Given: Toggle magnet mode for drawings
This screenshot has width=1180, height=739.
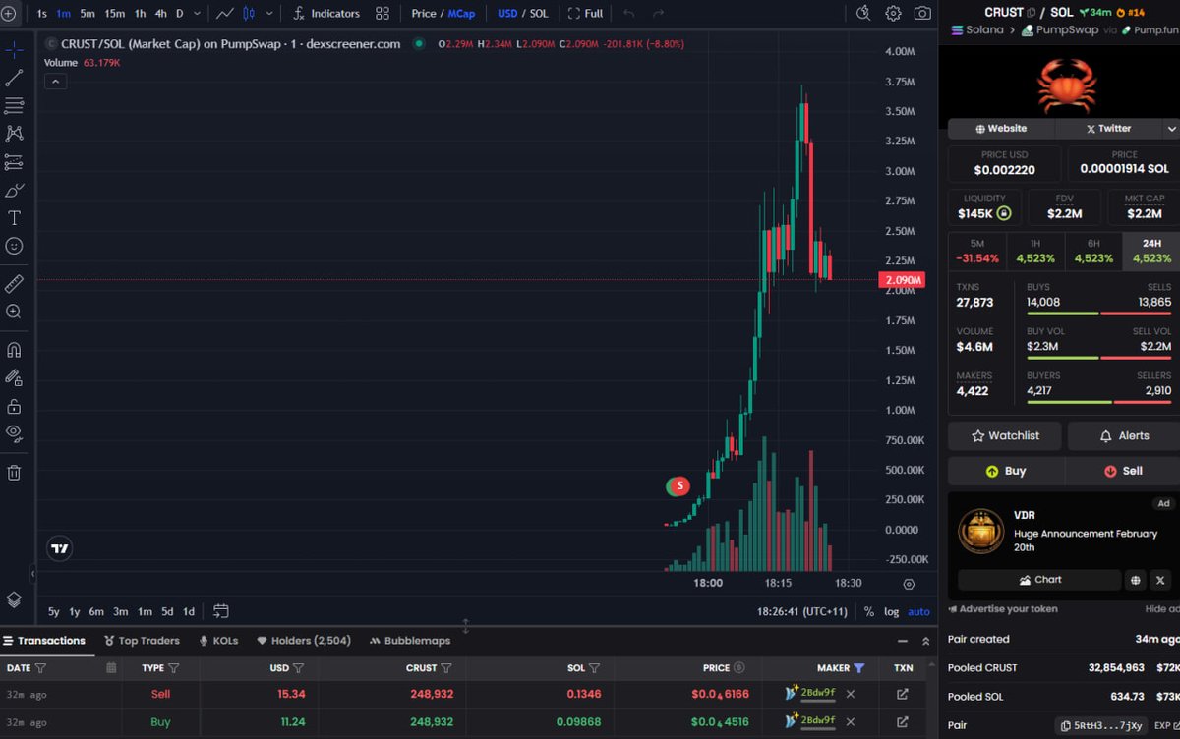Looking at the screenshot, I should 14,350.
